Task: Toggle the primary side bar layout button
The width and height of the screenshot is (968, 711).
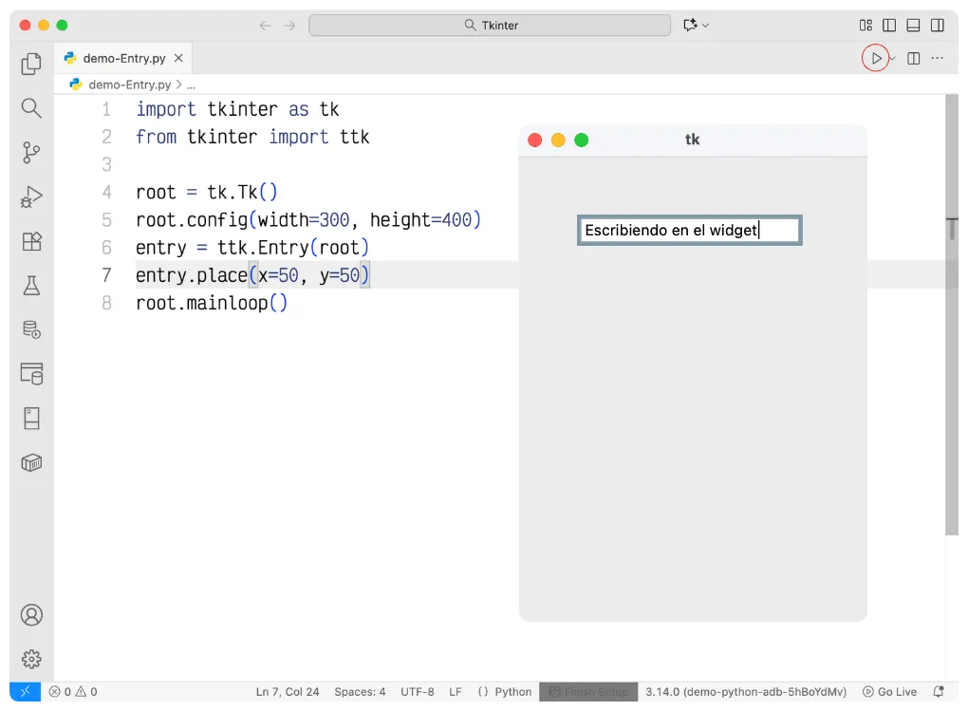Action: point(889,26)
